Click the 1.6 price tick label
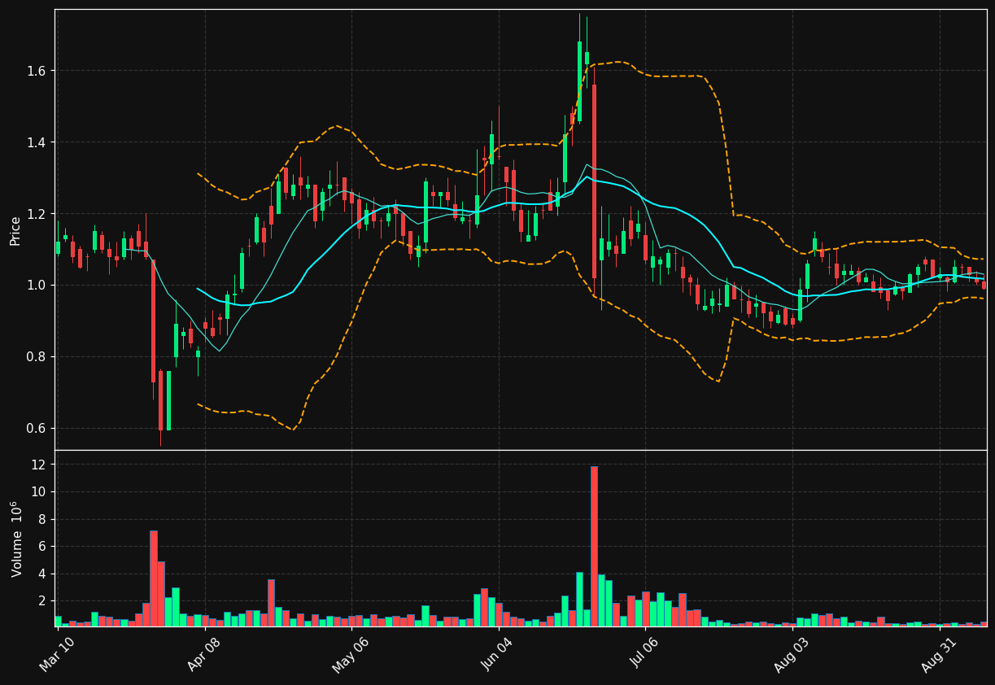Screen dimensions: 995x685 [38, 71]
